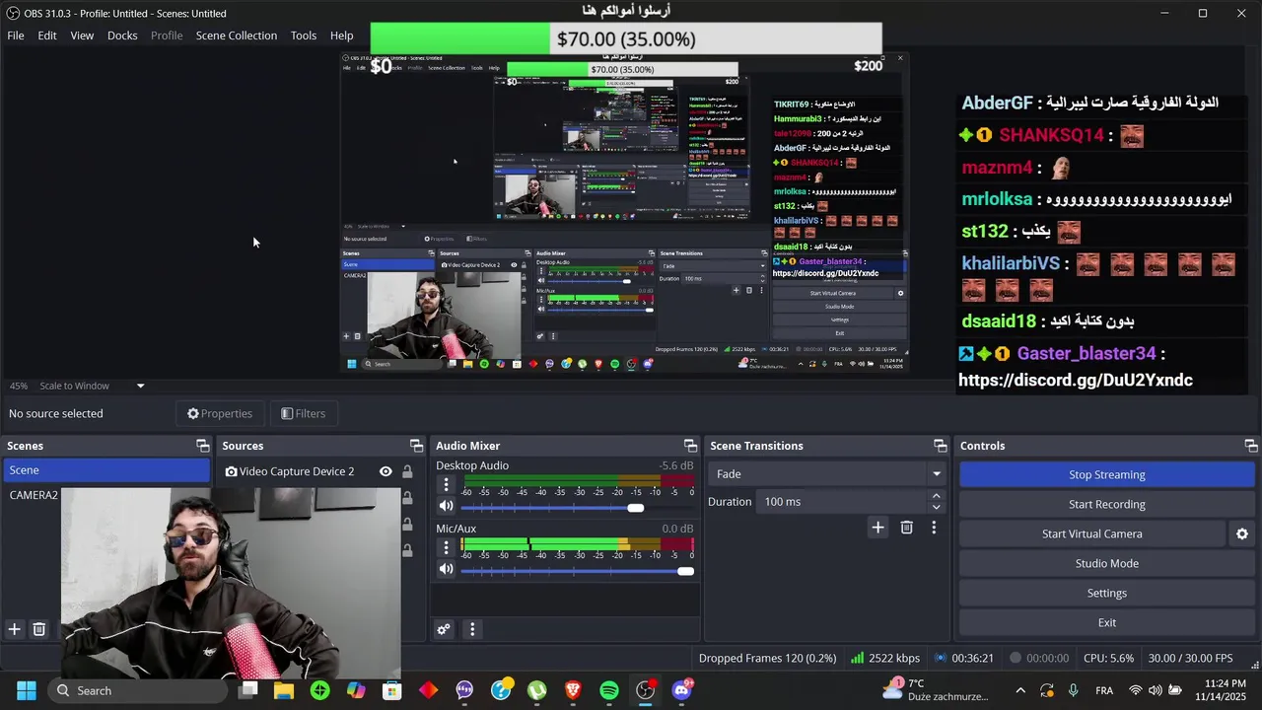Open the Help menu
Image resolution: width=1262 pixels, height=710 pixels.
coord(342,35)
